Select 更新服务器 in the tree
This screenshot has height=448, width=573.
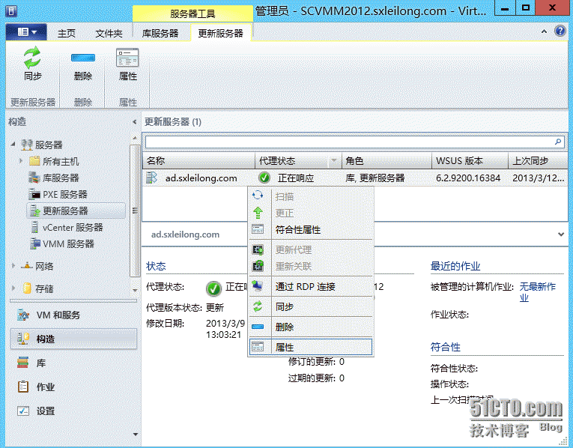76,211
